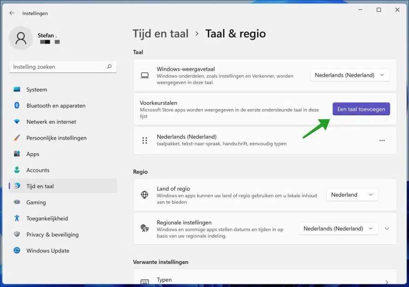Click the globe icon beside Land of regio
Screen dimensions: 409x287
pyautogui.click(x=145, y=195)
